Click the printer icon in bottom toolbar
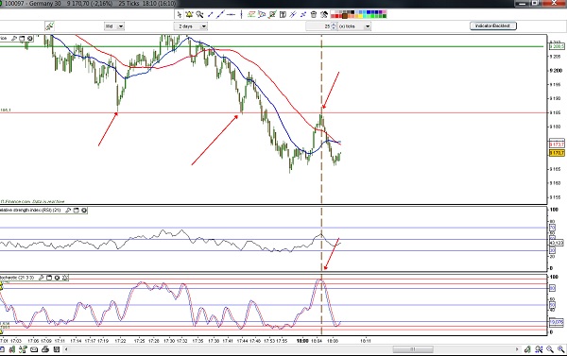Image resolution: width=567 pixels, height=356 pixels. [45, 349]
